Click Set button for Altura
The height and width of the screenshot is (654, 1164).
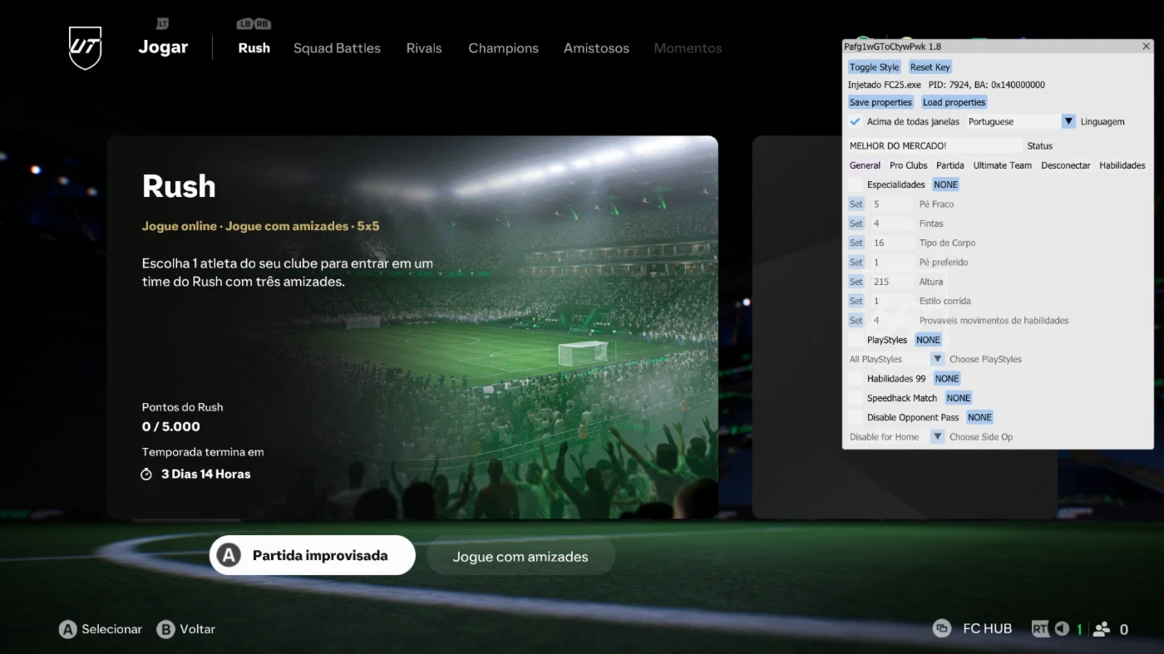pos(856,282)
